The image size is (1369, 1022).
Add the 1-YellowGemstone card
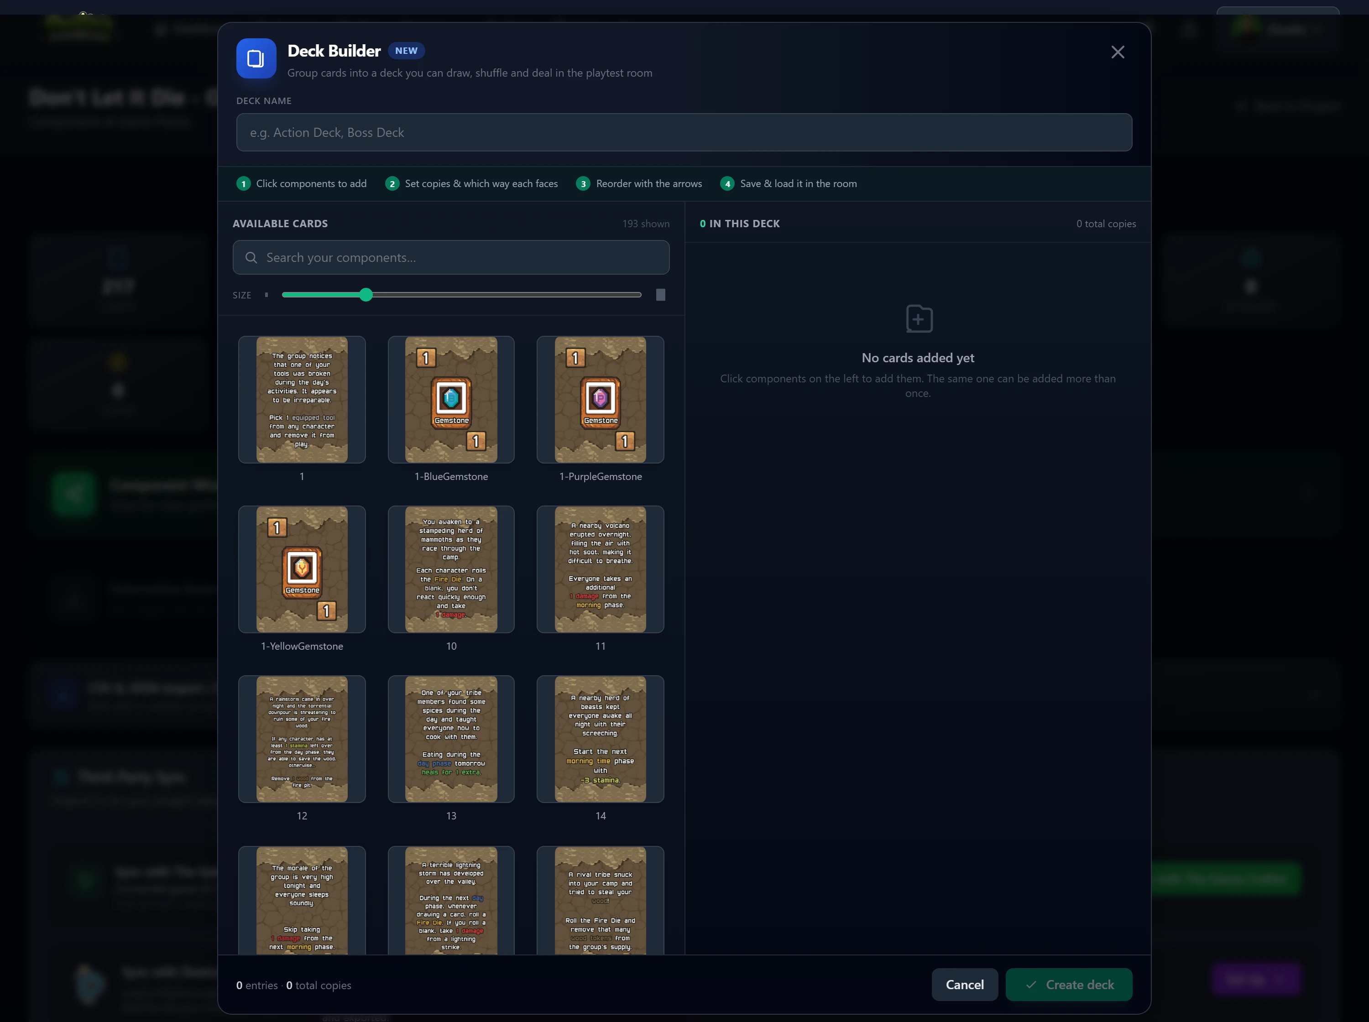tap(302, 569)
